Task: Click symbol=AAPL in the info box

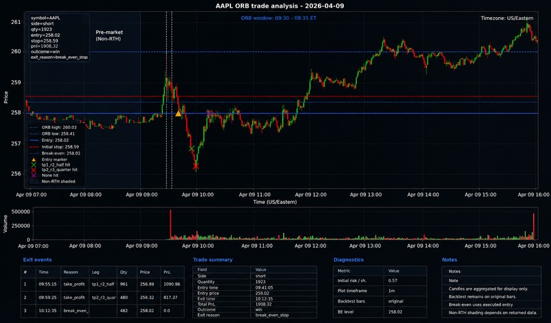Action: pyautogui.click(x=45, y=18)
